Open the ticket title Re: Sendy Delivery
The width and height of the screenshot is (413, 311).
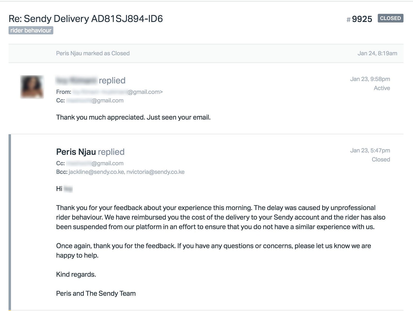[x=86, y=19]
